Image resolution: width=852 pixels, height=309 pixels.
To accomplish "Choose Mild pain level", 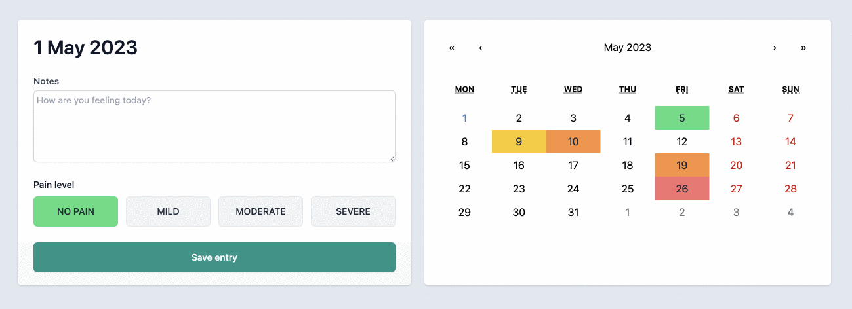I will [x=168, y=211].
